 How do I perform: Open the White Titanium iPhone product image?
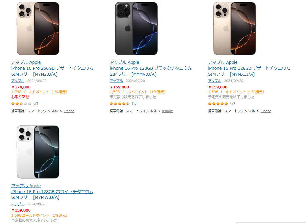(38, 152)
